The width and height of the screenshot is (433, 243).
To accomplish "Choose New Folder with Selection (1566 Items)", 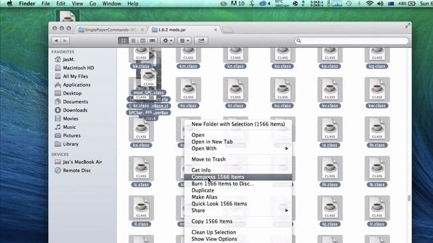I will [238, 124].
